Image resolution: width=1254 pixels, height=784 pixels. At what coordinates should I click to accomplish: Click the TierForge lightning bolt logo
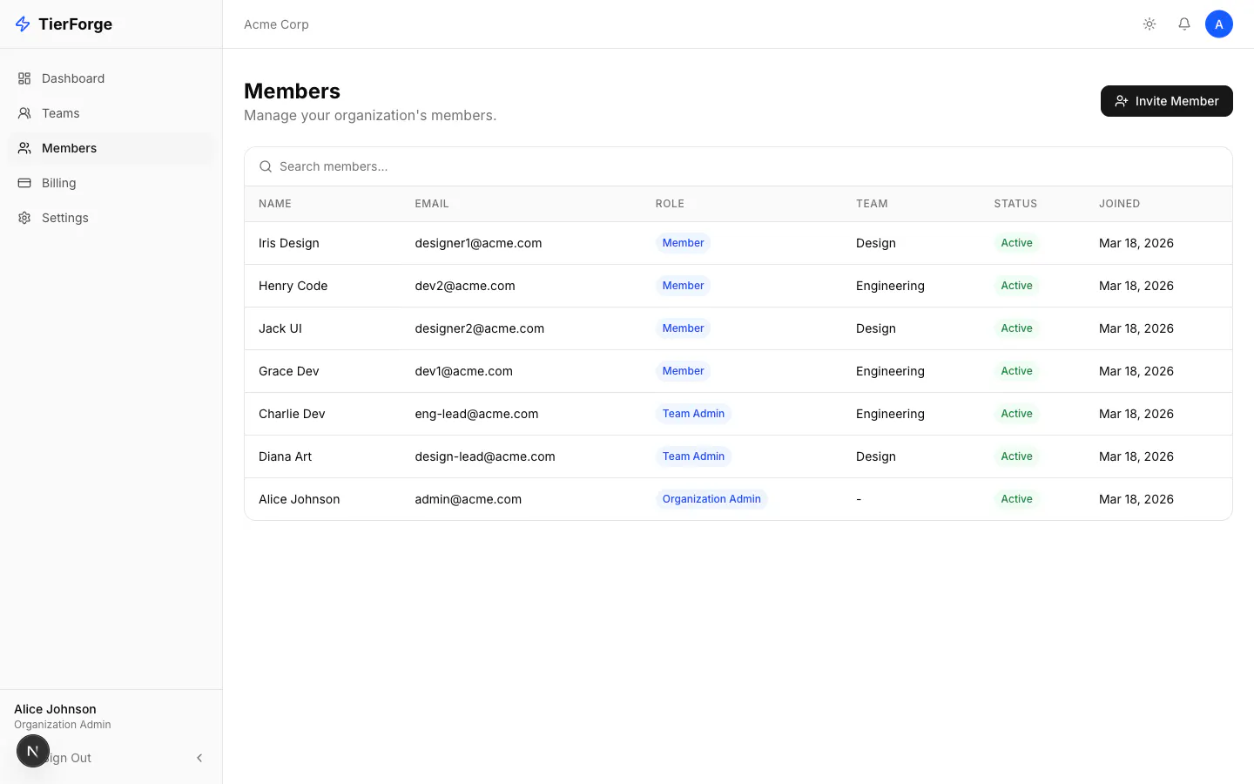click(23, 24)
